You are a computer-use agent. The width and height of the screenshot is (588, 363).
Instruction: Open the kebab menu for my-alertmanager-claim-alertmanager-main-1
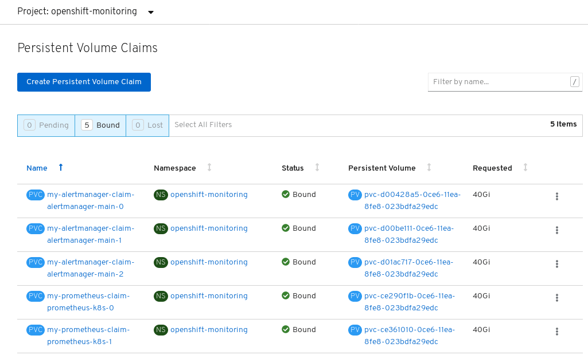[x=556, y=230]
